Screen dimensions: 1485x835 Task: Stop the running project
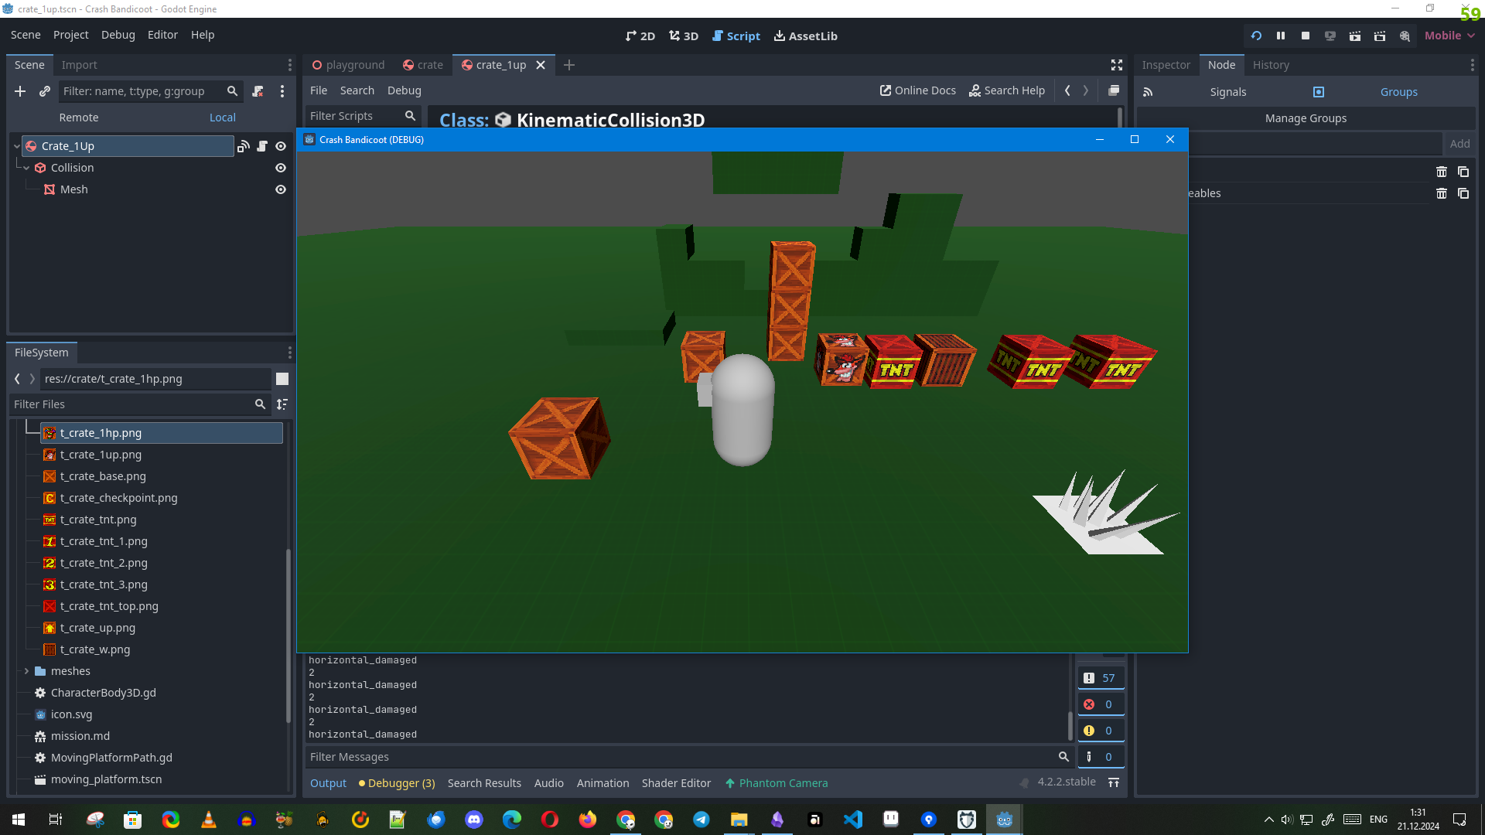[x=1306, y=36]
